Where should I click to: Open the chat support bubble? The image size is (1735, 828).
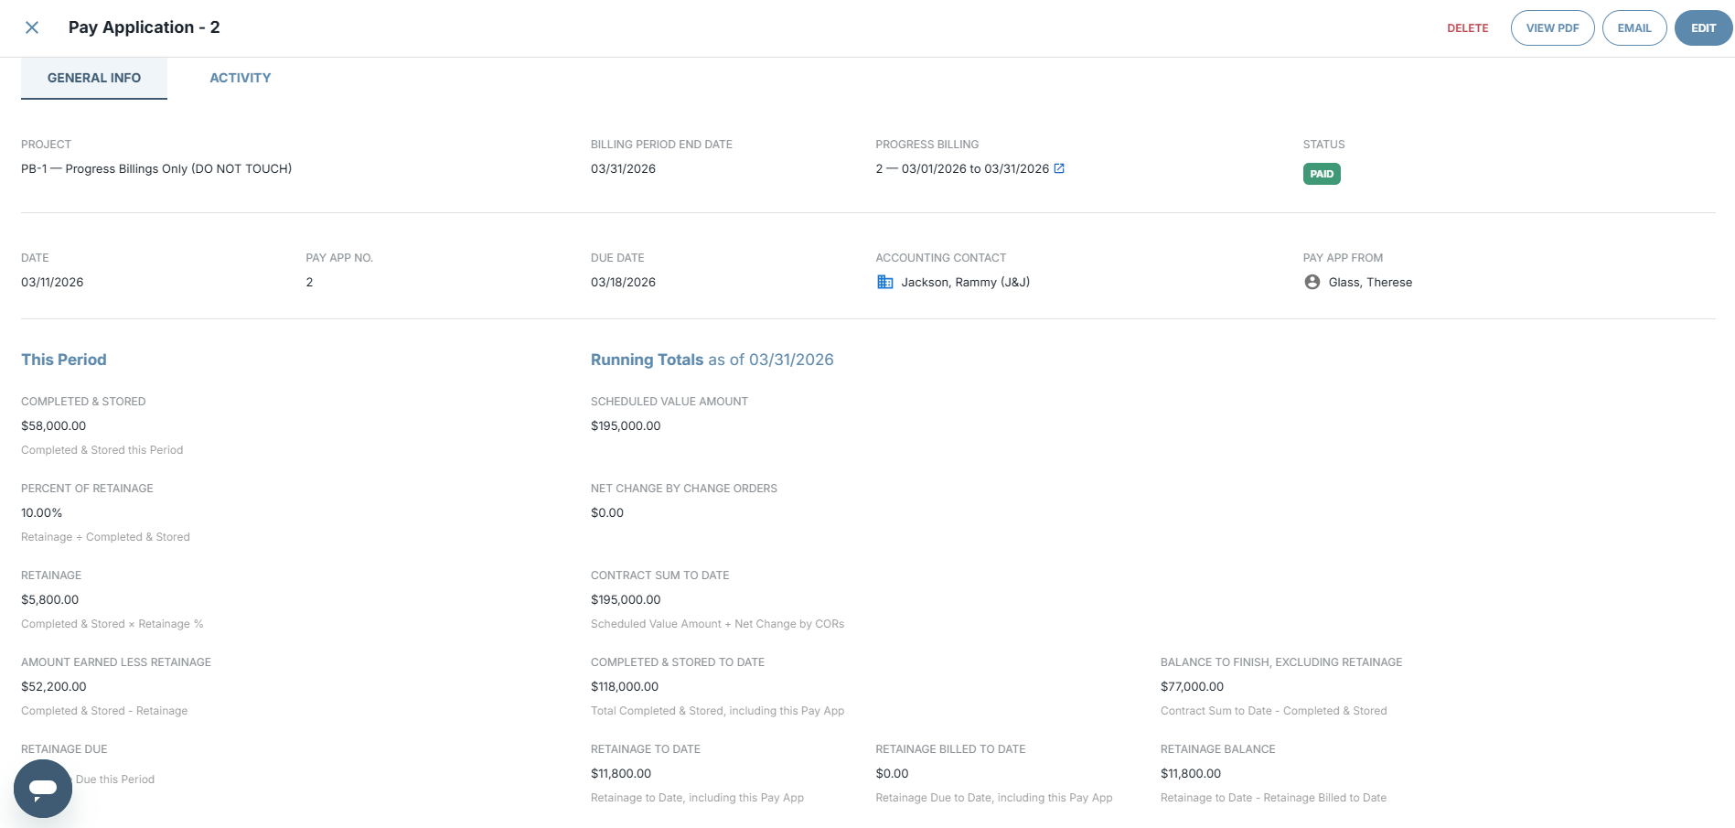[x=43, y=789]
